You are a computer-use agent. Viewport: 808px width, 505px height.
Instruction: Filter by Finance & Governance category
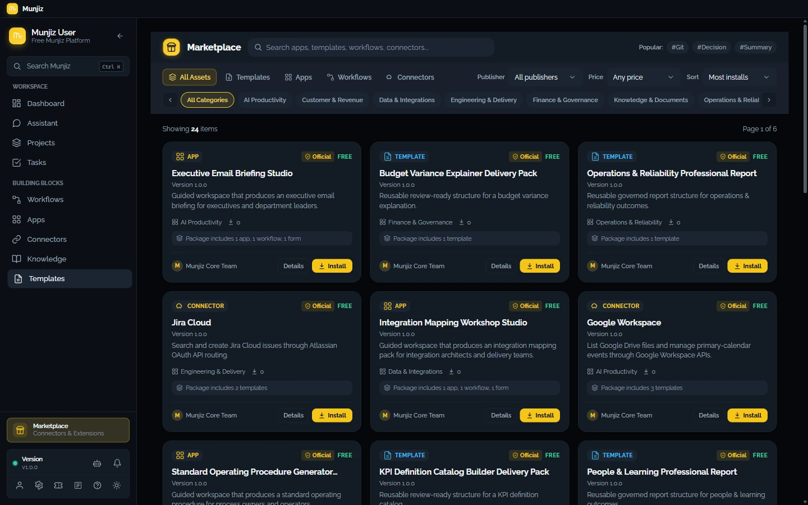pos(565,100)
